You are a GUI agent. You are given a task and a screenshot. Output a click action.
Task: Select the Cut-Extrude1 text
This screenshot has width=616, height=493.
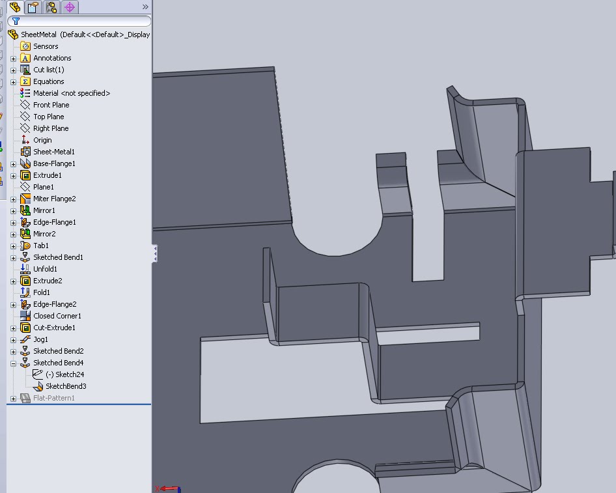pos(54,328)
